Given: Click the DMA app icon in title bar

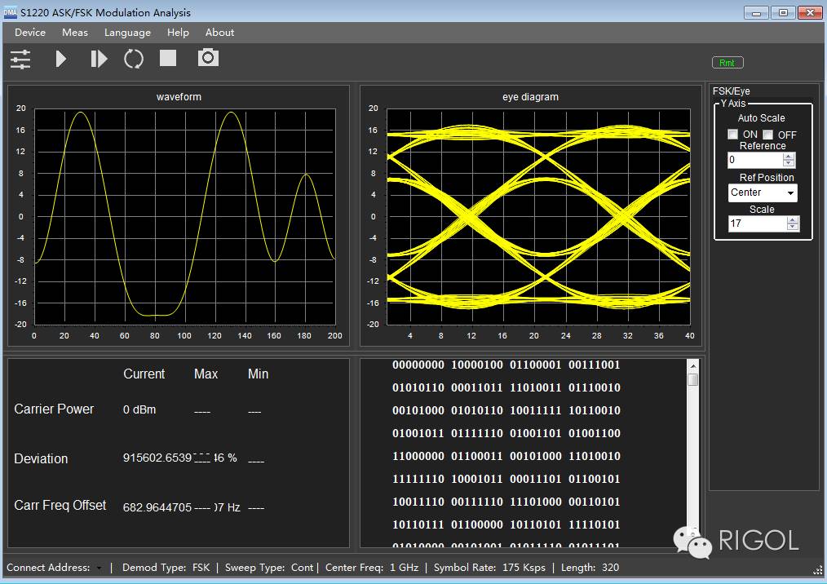Looking at the screenshot, I should pos(10,12).
